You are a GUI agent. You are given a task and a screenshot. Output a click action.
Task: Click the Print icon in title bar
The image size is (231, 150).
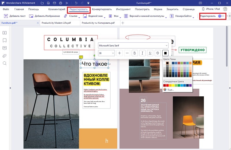[61, 3]
